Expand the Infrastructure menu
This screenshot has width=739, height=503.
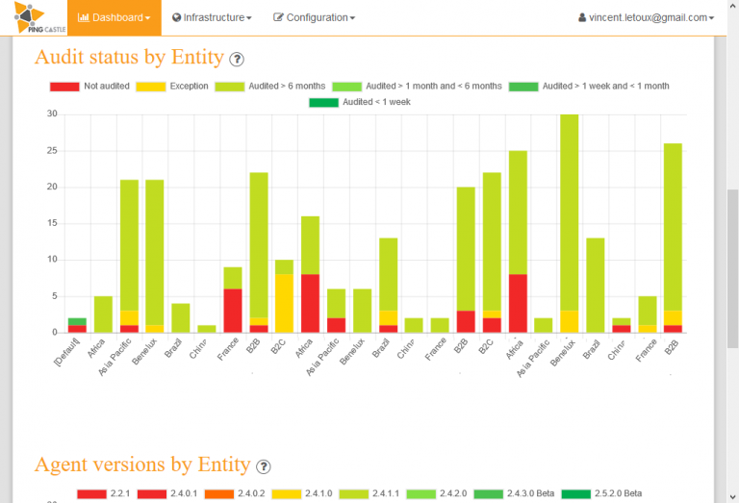coord(212,17)
